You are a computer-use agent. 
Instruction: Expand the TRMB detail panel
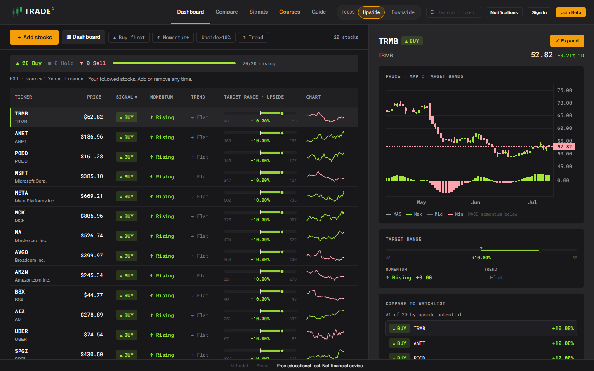click(x=567, y=41)
